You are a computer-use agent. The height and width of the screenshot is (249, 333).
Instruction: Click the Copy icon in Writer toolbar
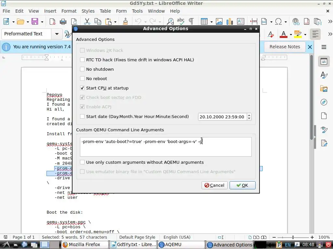pos(98,21)
